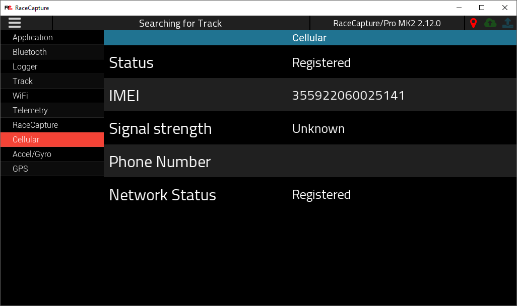Minimize the RaceCapture window
517x306 pixels.
pyautogui.click(x=459, y=8)
